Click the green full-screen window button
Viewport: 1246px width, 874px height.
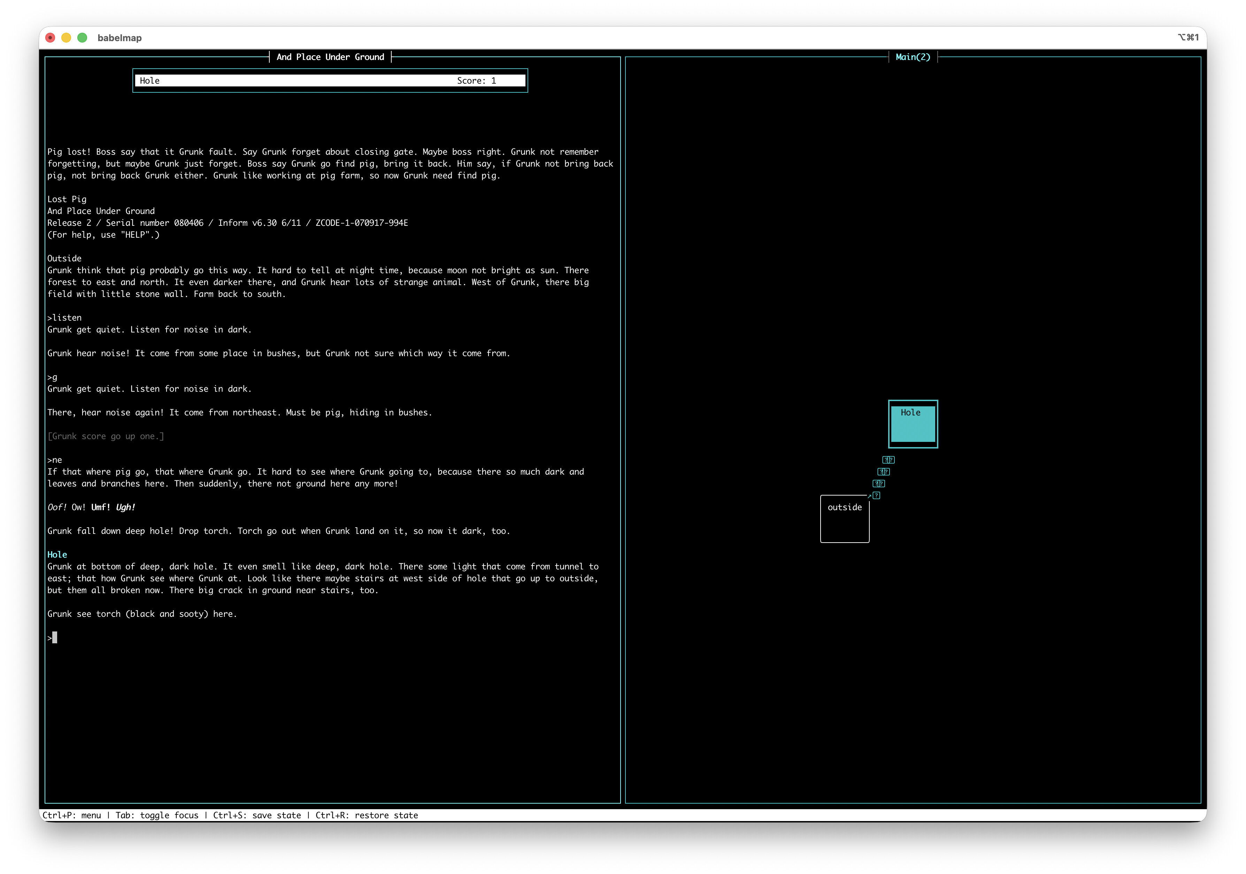tap(83, 37)
